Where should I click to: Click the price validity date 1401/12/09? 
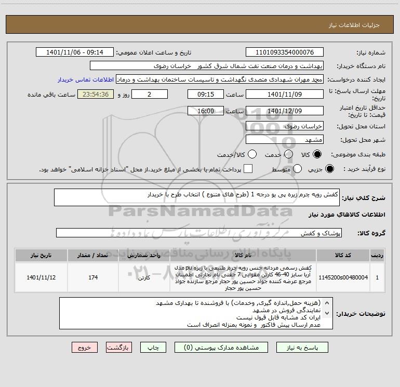point(285,111)
